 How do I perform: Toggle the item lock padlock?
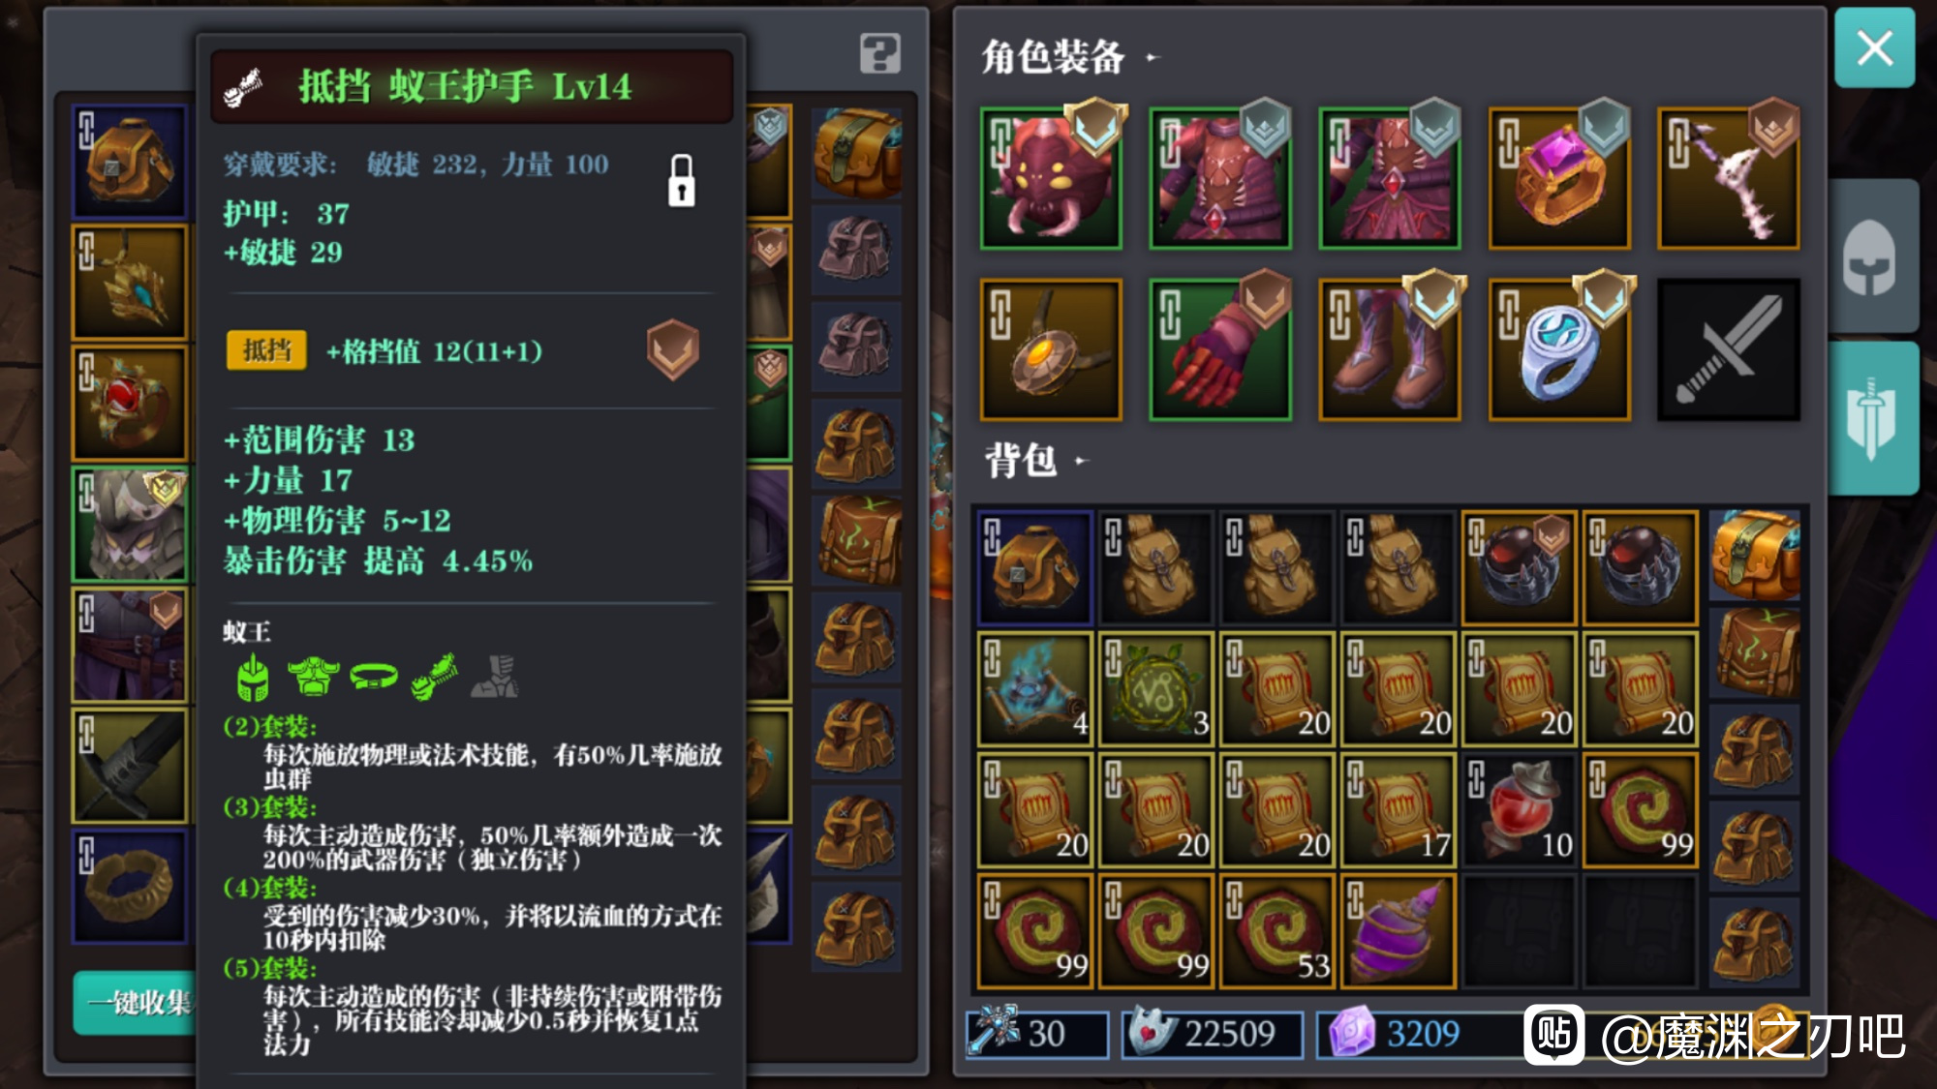click(682, 181)
